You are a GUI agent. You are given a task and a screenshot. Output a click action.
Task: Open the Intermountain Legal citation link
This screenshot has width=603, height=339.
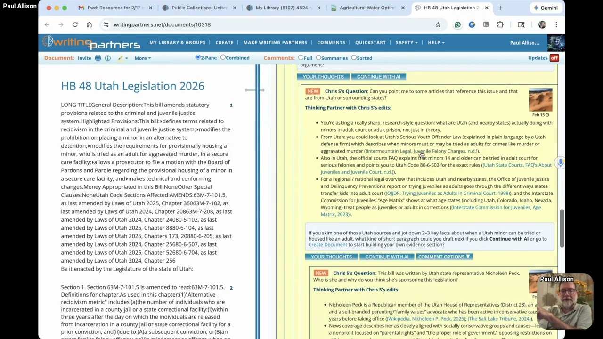coord(421,151)
